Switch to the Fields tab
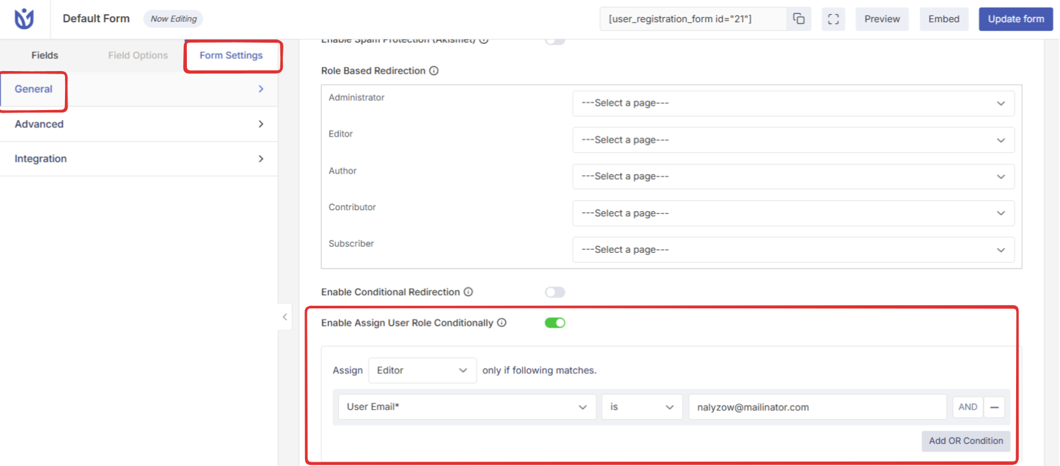Image resolution: width=1060 pixels, height=466 pixels. coord(45,55)
